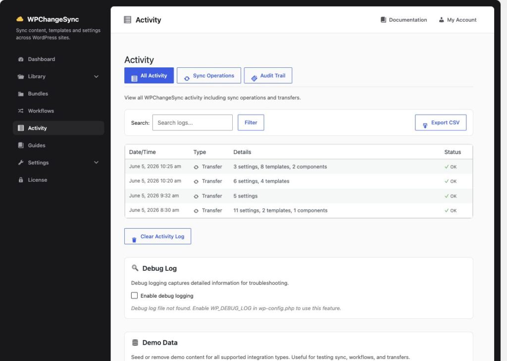Click "June 5, 2026 10:25 am" cell
The image size is (507, 361).
[155, 166]
